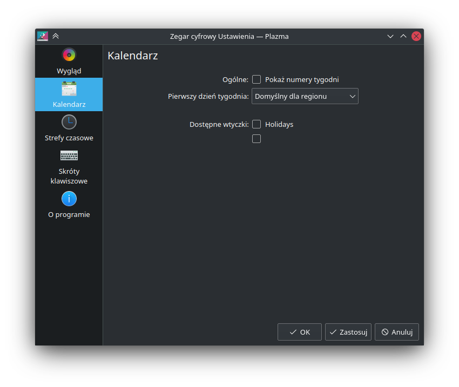Close the settings window with red X
This screenshot has height=387, width=459.
[416, 36]
